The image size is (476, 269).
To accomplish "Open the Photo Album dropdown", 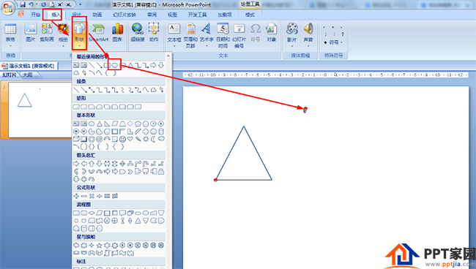I will point(63,46).
